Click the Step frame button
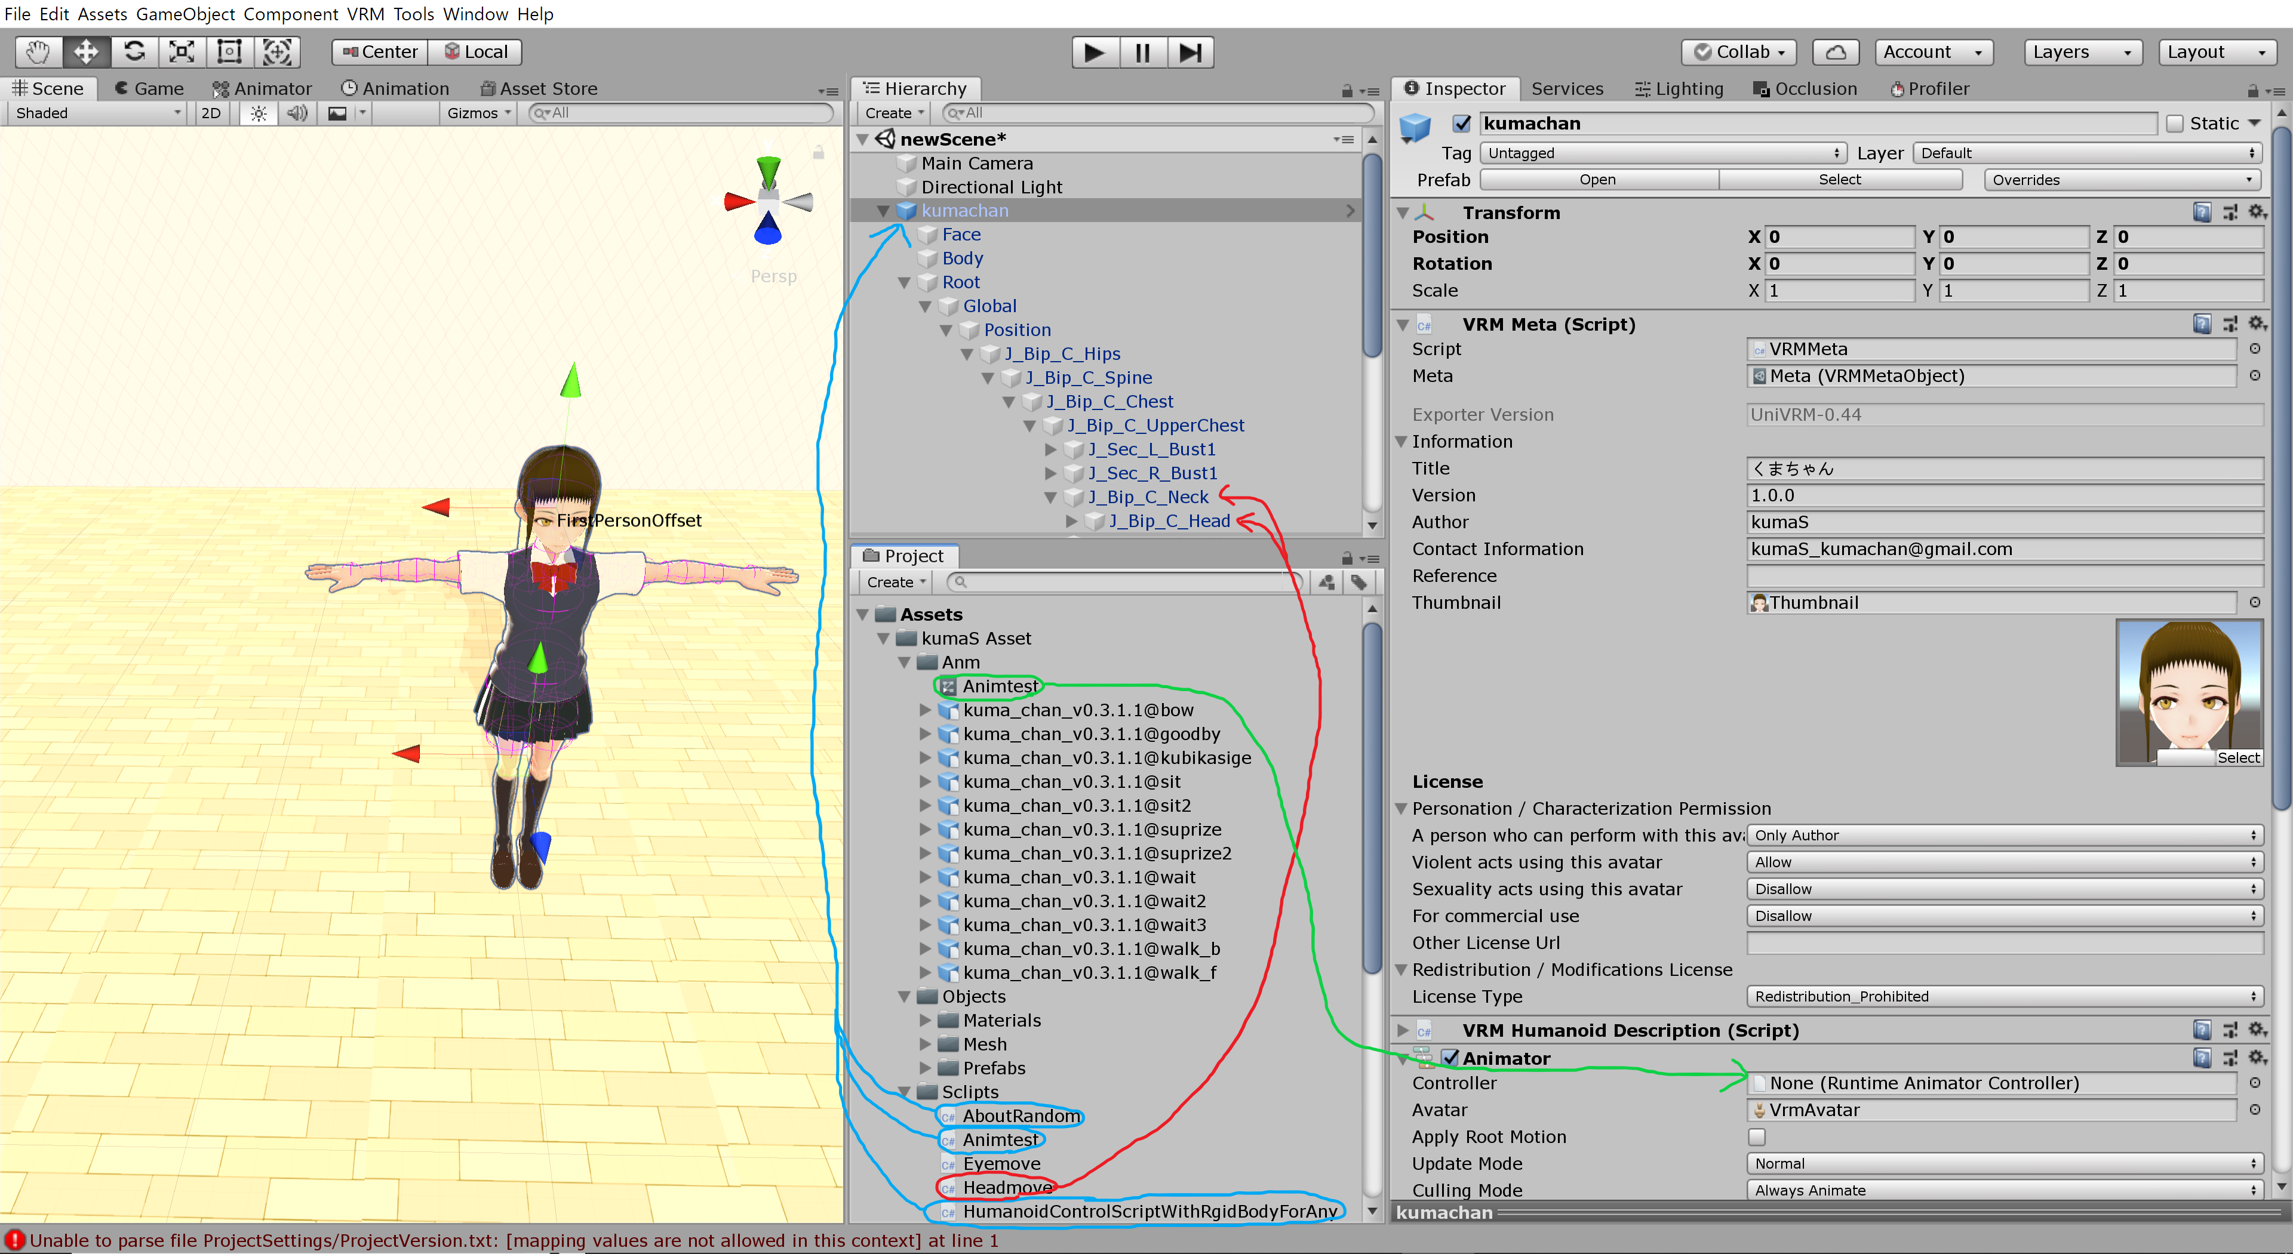 (1190, 53)
